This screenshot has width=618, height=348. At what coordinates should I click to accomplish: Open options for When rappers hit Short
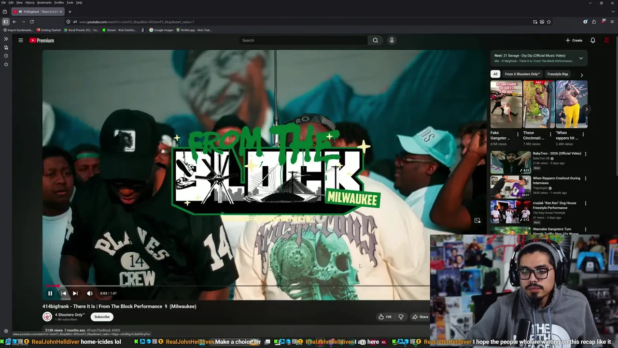[583, 134]
